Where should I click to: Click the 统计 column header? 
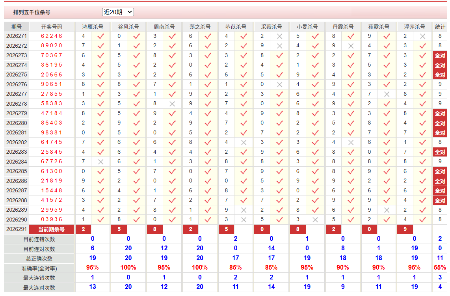point(440,27)
